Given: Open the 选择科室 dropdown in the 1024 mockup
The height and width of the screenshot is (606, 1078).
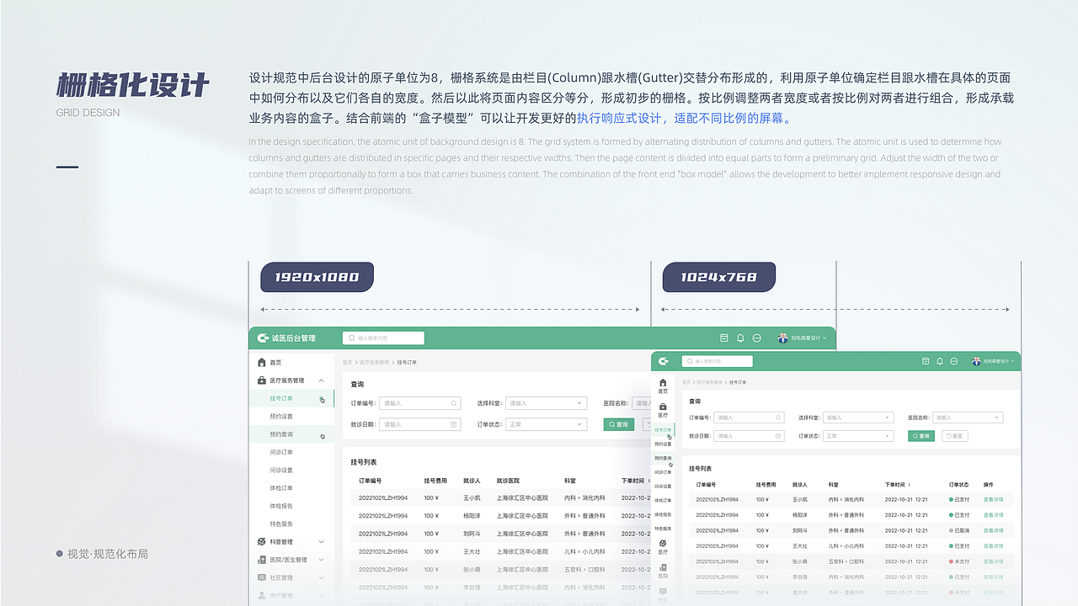Looking at the screenshot, I should tap(858, 417).
